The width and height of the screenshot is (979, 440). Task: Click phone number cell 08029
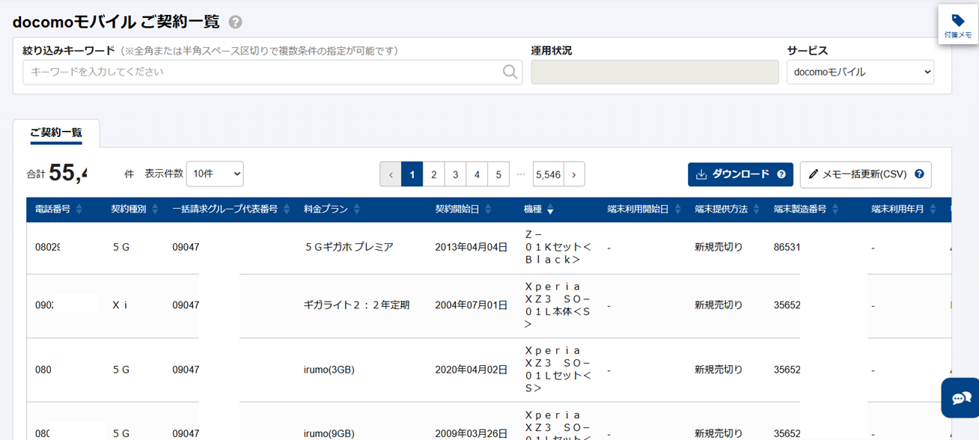coord(48,247)
